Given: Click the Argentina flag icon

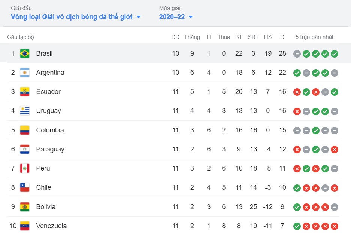Looking at the screenshot, I should (x=25, y=73).
